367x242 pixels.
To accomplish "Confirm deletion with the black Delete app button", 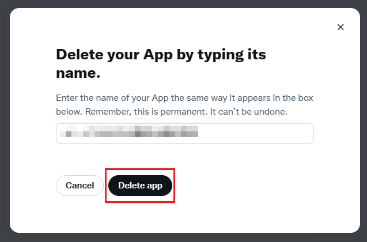I will click(x=140, y=186).
